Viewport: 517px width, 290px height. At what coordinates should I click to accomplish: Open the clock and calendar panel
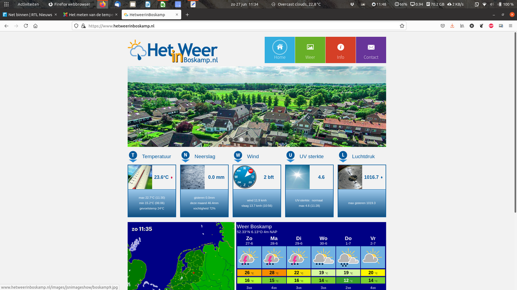click(x=244, y=4)
